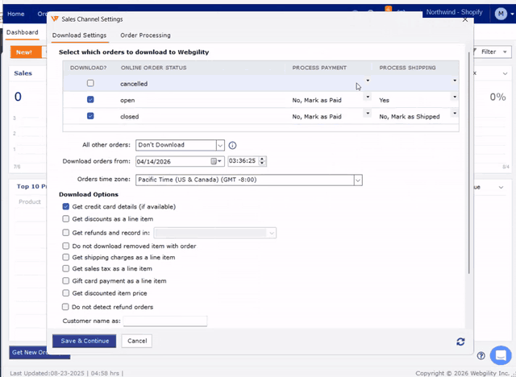Open Process Shipping dropdown for closed row
The height and width of the screenshot is (377, 516).
pyautogui.click(x=455, y=114)
